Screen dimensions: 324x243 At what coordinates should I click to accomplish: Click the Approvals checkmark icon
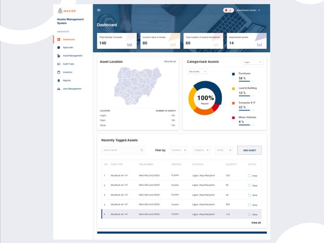[59, 48]
